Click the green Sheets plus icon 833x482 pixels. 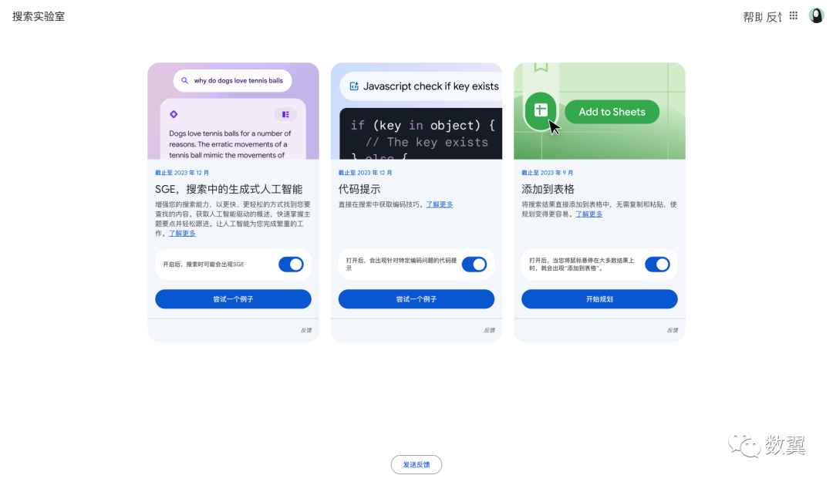tap(541, 110)
